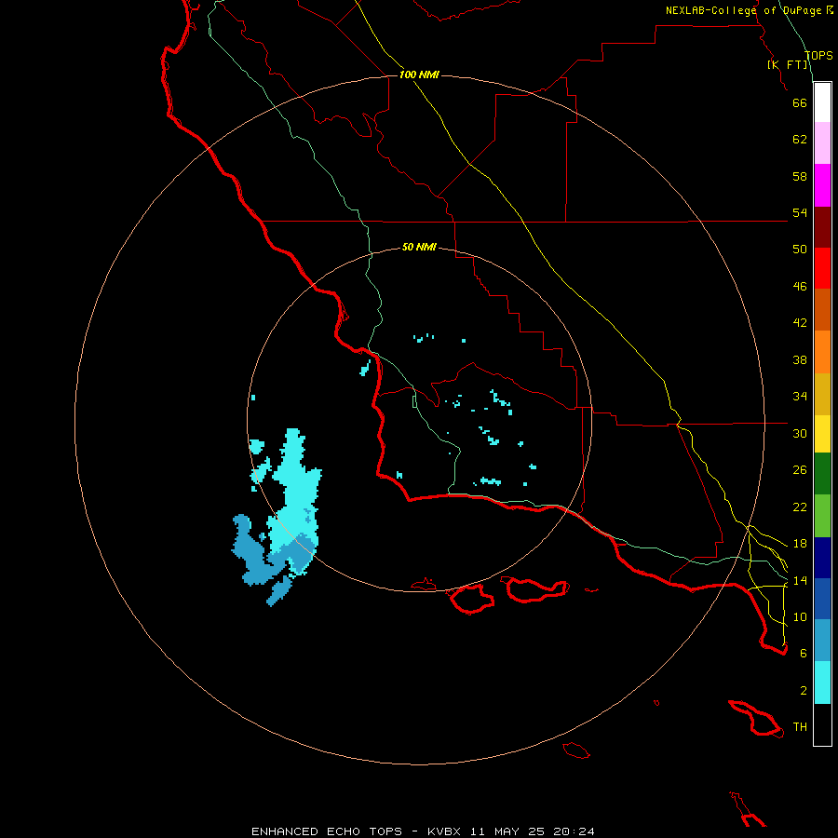This screenshot has height=838, width=838.
Task: Click the gold 34-38 kft legend swatch
Action: point(822,394)
